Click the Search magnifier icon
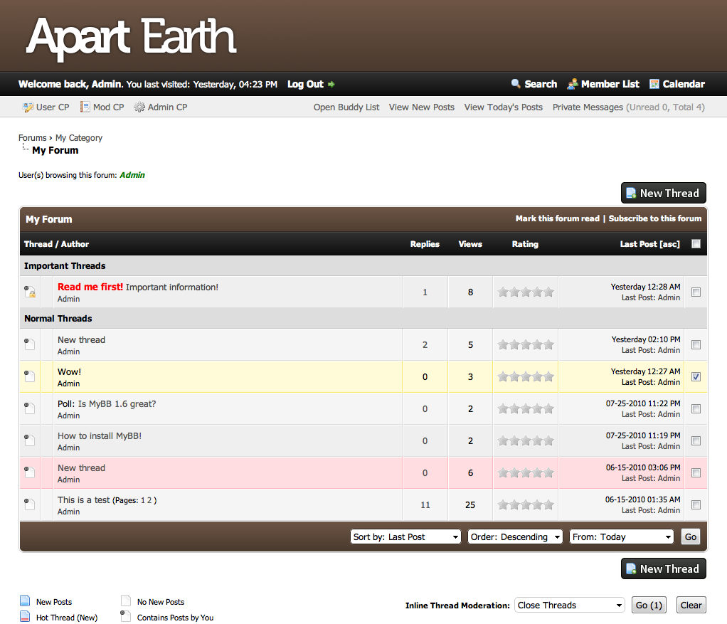Viewport: 727px width, 624px height. click(516, 84)
